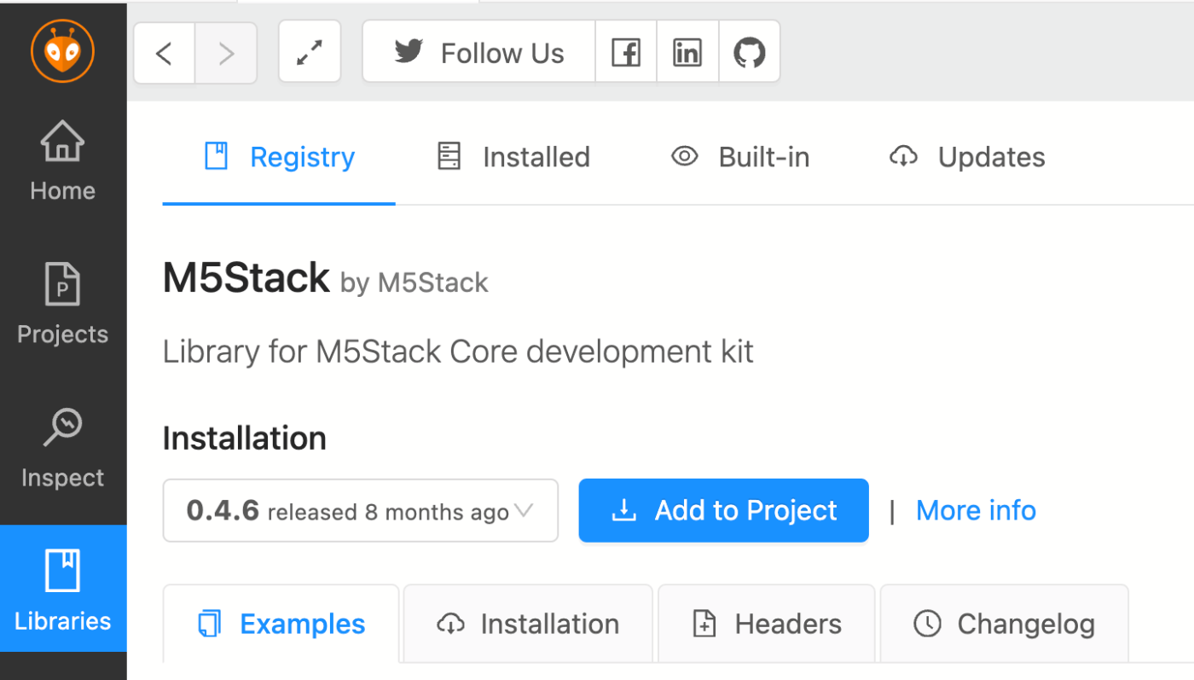The height and width of the screenshot is (680, 1194).
Task: Open Home in the sidebar
Action: pyautogui.click(x=63, y=162)
